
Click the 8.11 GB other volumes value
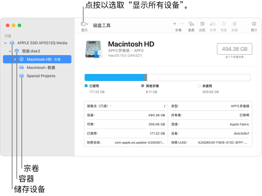[x=151, y=92]
